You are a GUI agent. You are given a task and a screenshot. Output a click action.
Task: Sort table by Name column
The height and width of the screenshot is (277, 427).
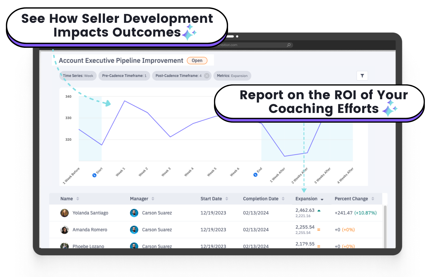tap(78, 199)
